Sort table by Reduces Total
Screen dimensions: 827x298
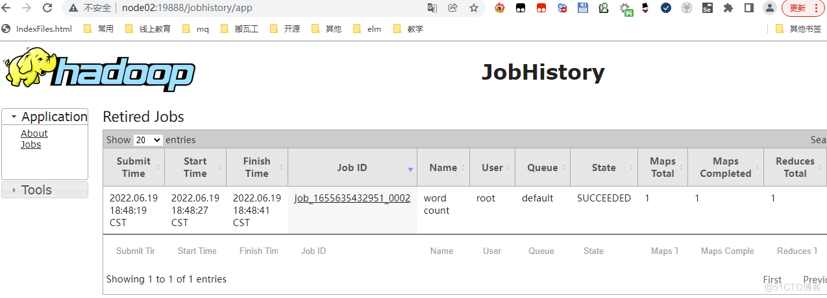pyautogui.click(x=795, y=167)
